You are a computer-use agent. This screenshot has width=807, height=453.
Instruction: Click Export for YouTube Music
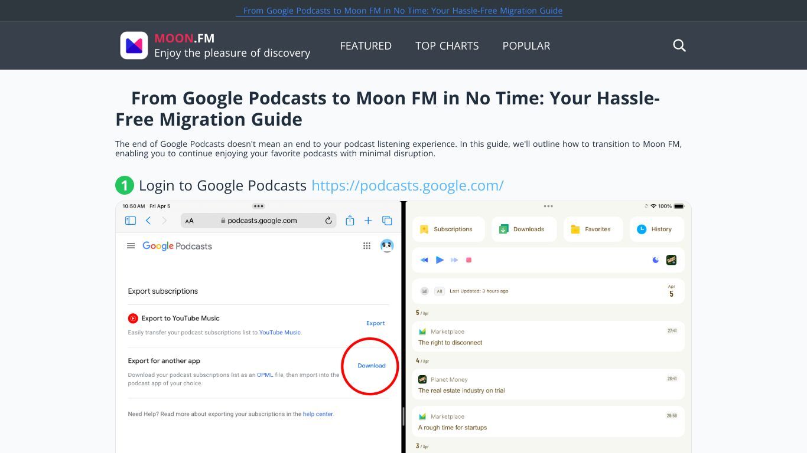(x=376, y=323)
